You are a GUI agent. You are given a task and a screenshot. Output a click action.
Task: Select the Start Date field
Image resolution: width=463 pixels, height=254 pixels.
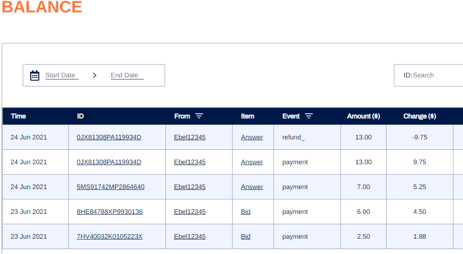[x=62, y=75]
